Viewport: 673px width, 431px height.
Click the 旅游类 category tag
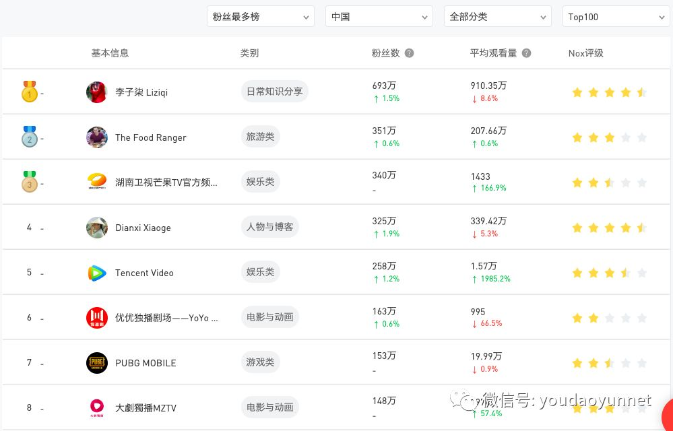(x=260, y=137)
